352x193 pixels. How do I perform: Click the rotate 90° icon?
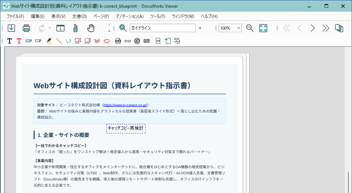pos(42,28)
